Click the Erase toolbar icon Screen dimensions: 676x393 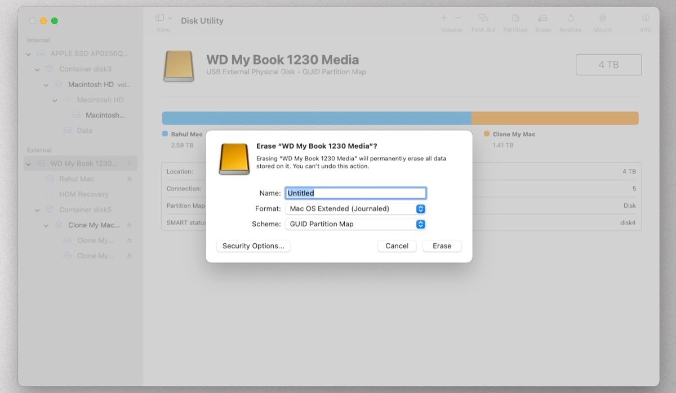pyautogui.click(x=542, y=18)
